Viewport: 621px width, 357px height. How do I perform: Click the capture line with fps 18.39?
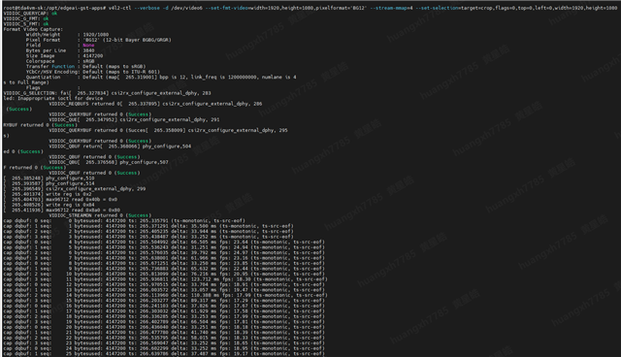(x=164, y=333)
